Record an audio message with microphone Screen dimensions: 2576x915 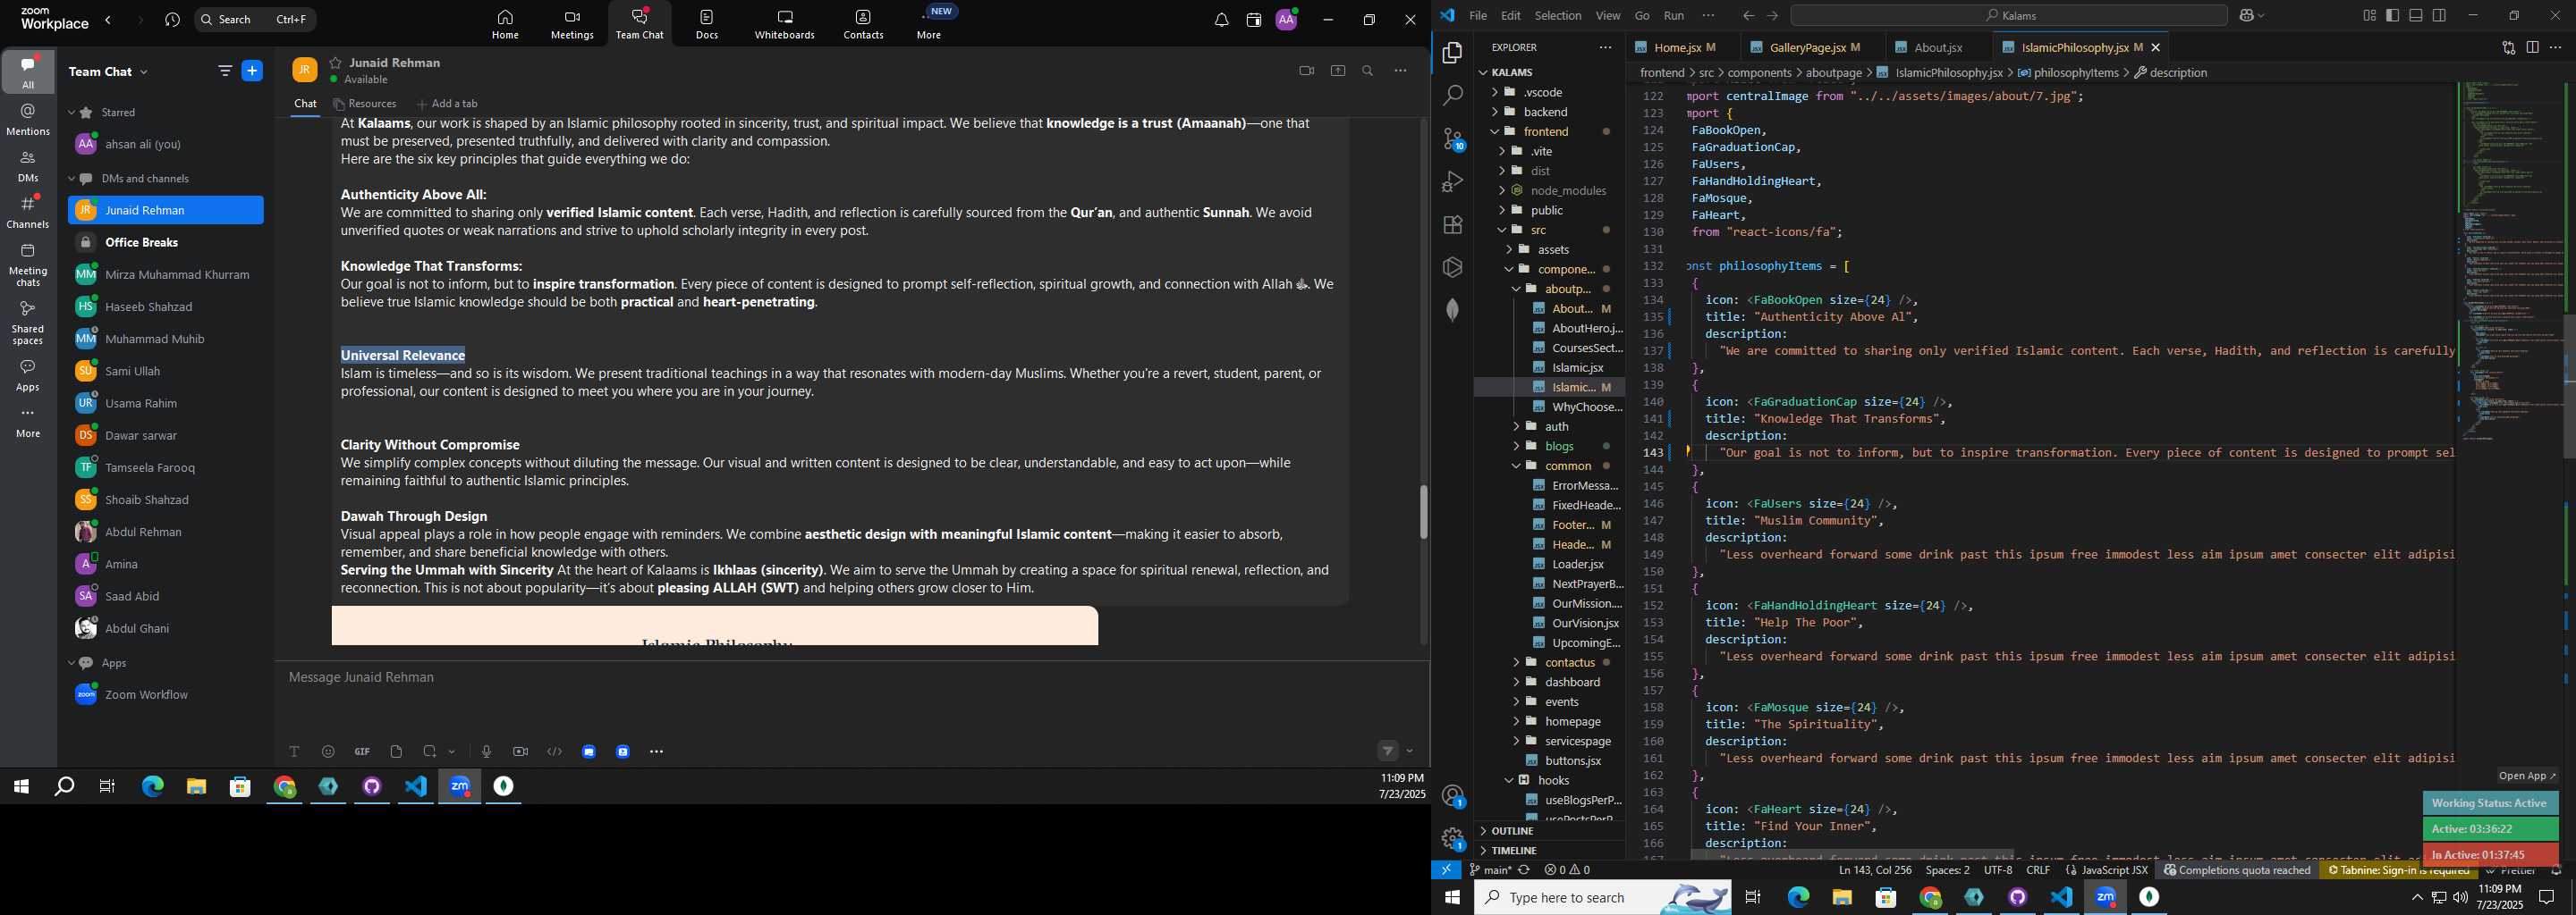(486, 751)
